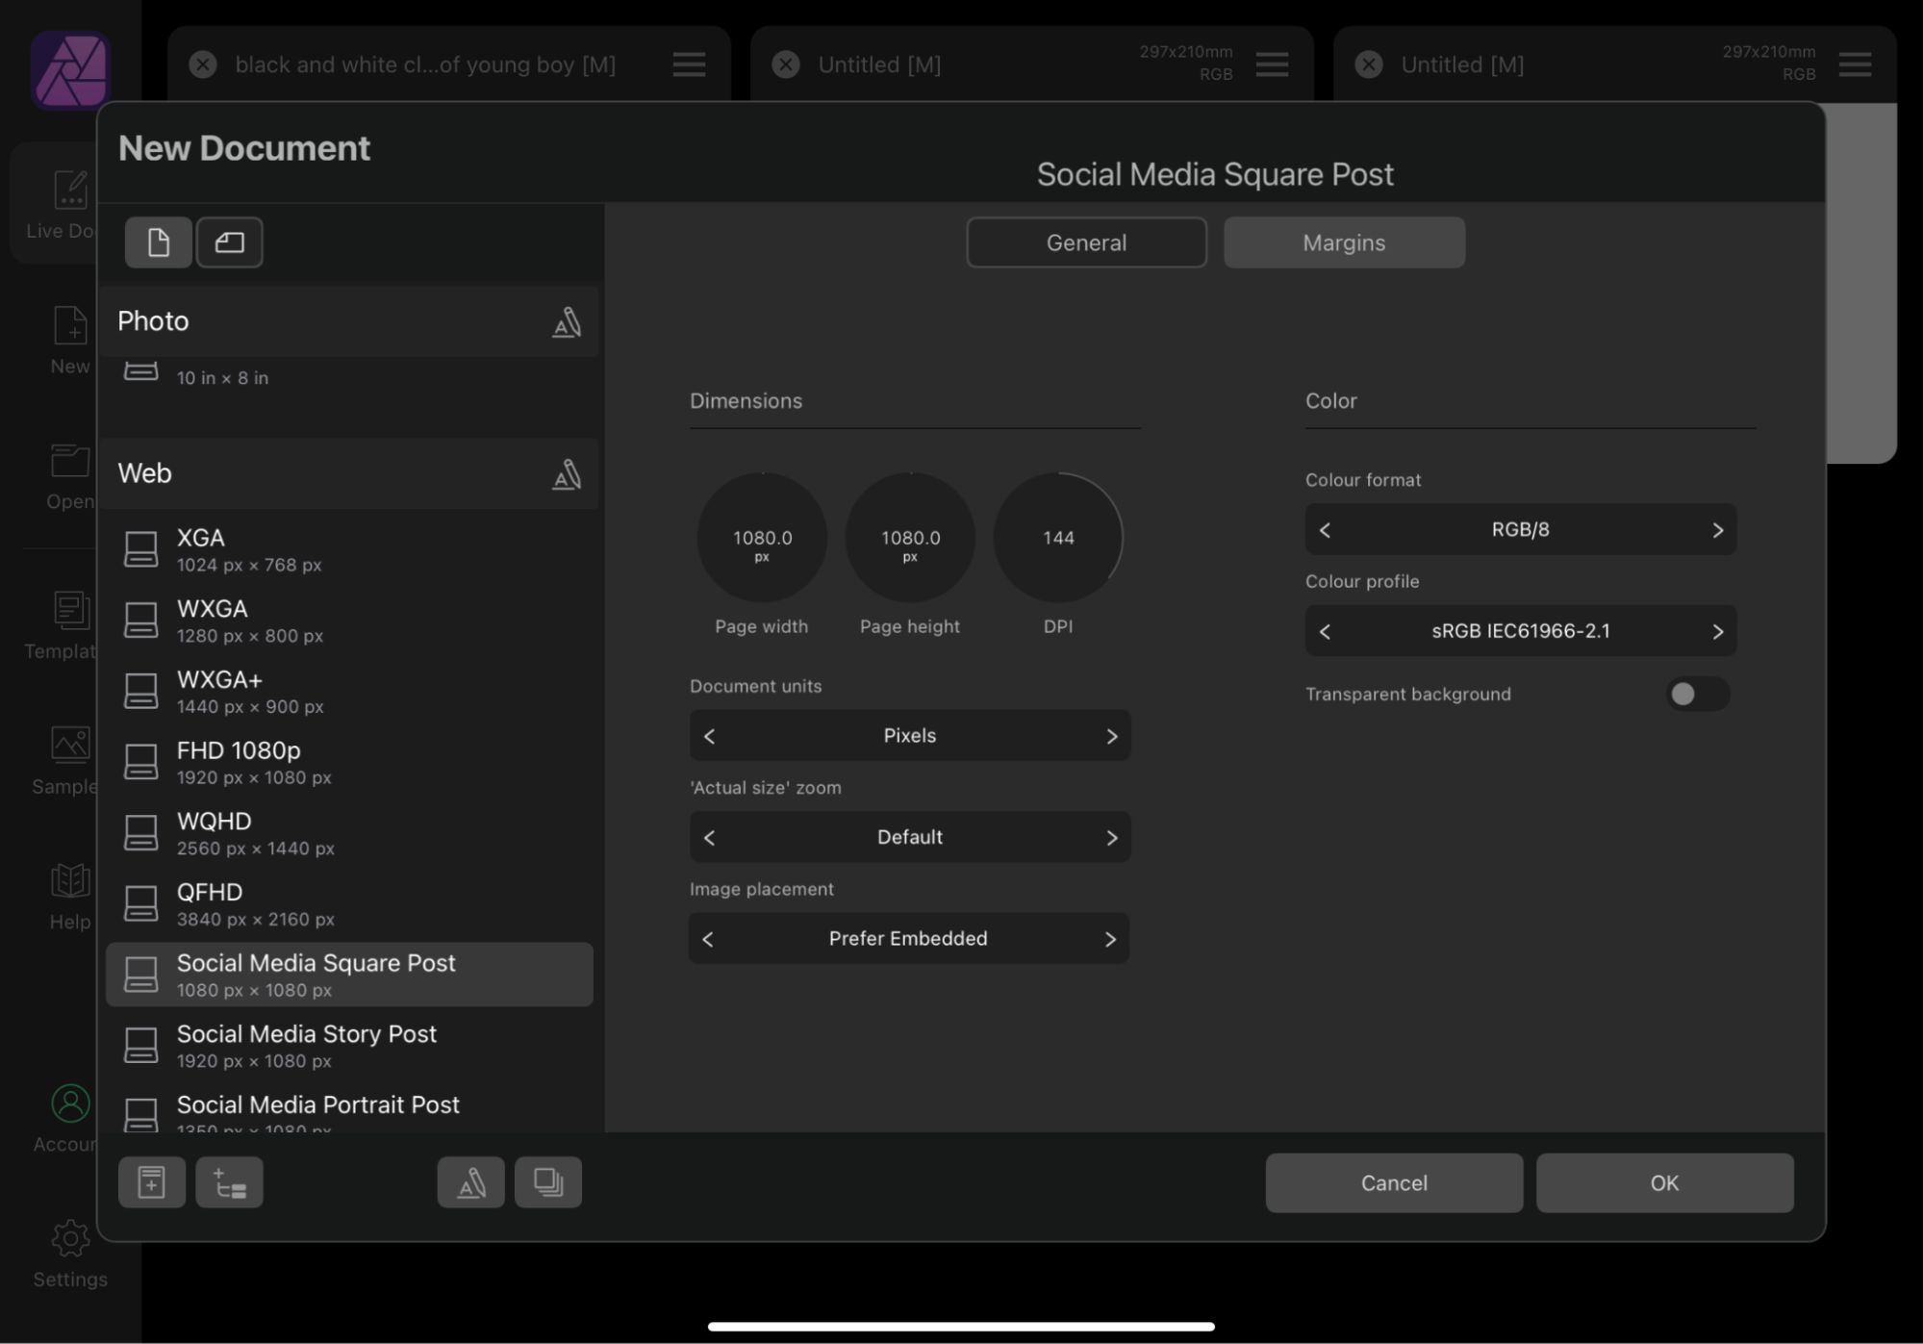The width and height of the screenshot is (1923, 1344).
Task: Switch to the Margins tab
Action: coord(1344,242)
